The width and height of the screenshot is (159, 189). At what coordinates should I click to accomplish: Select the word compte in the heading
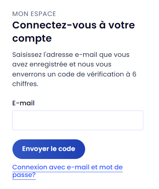[x=32, y=38]
